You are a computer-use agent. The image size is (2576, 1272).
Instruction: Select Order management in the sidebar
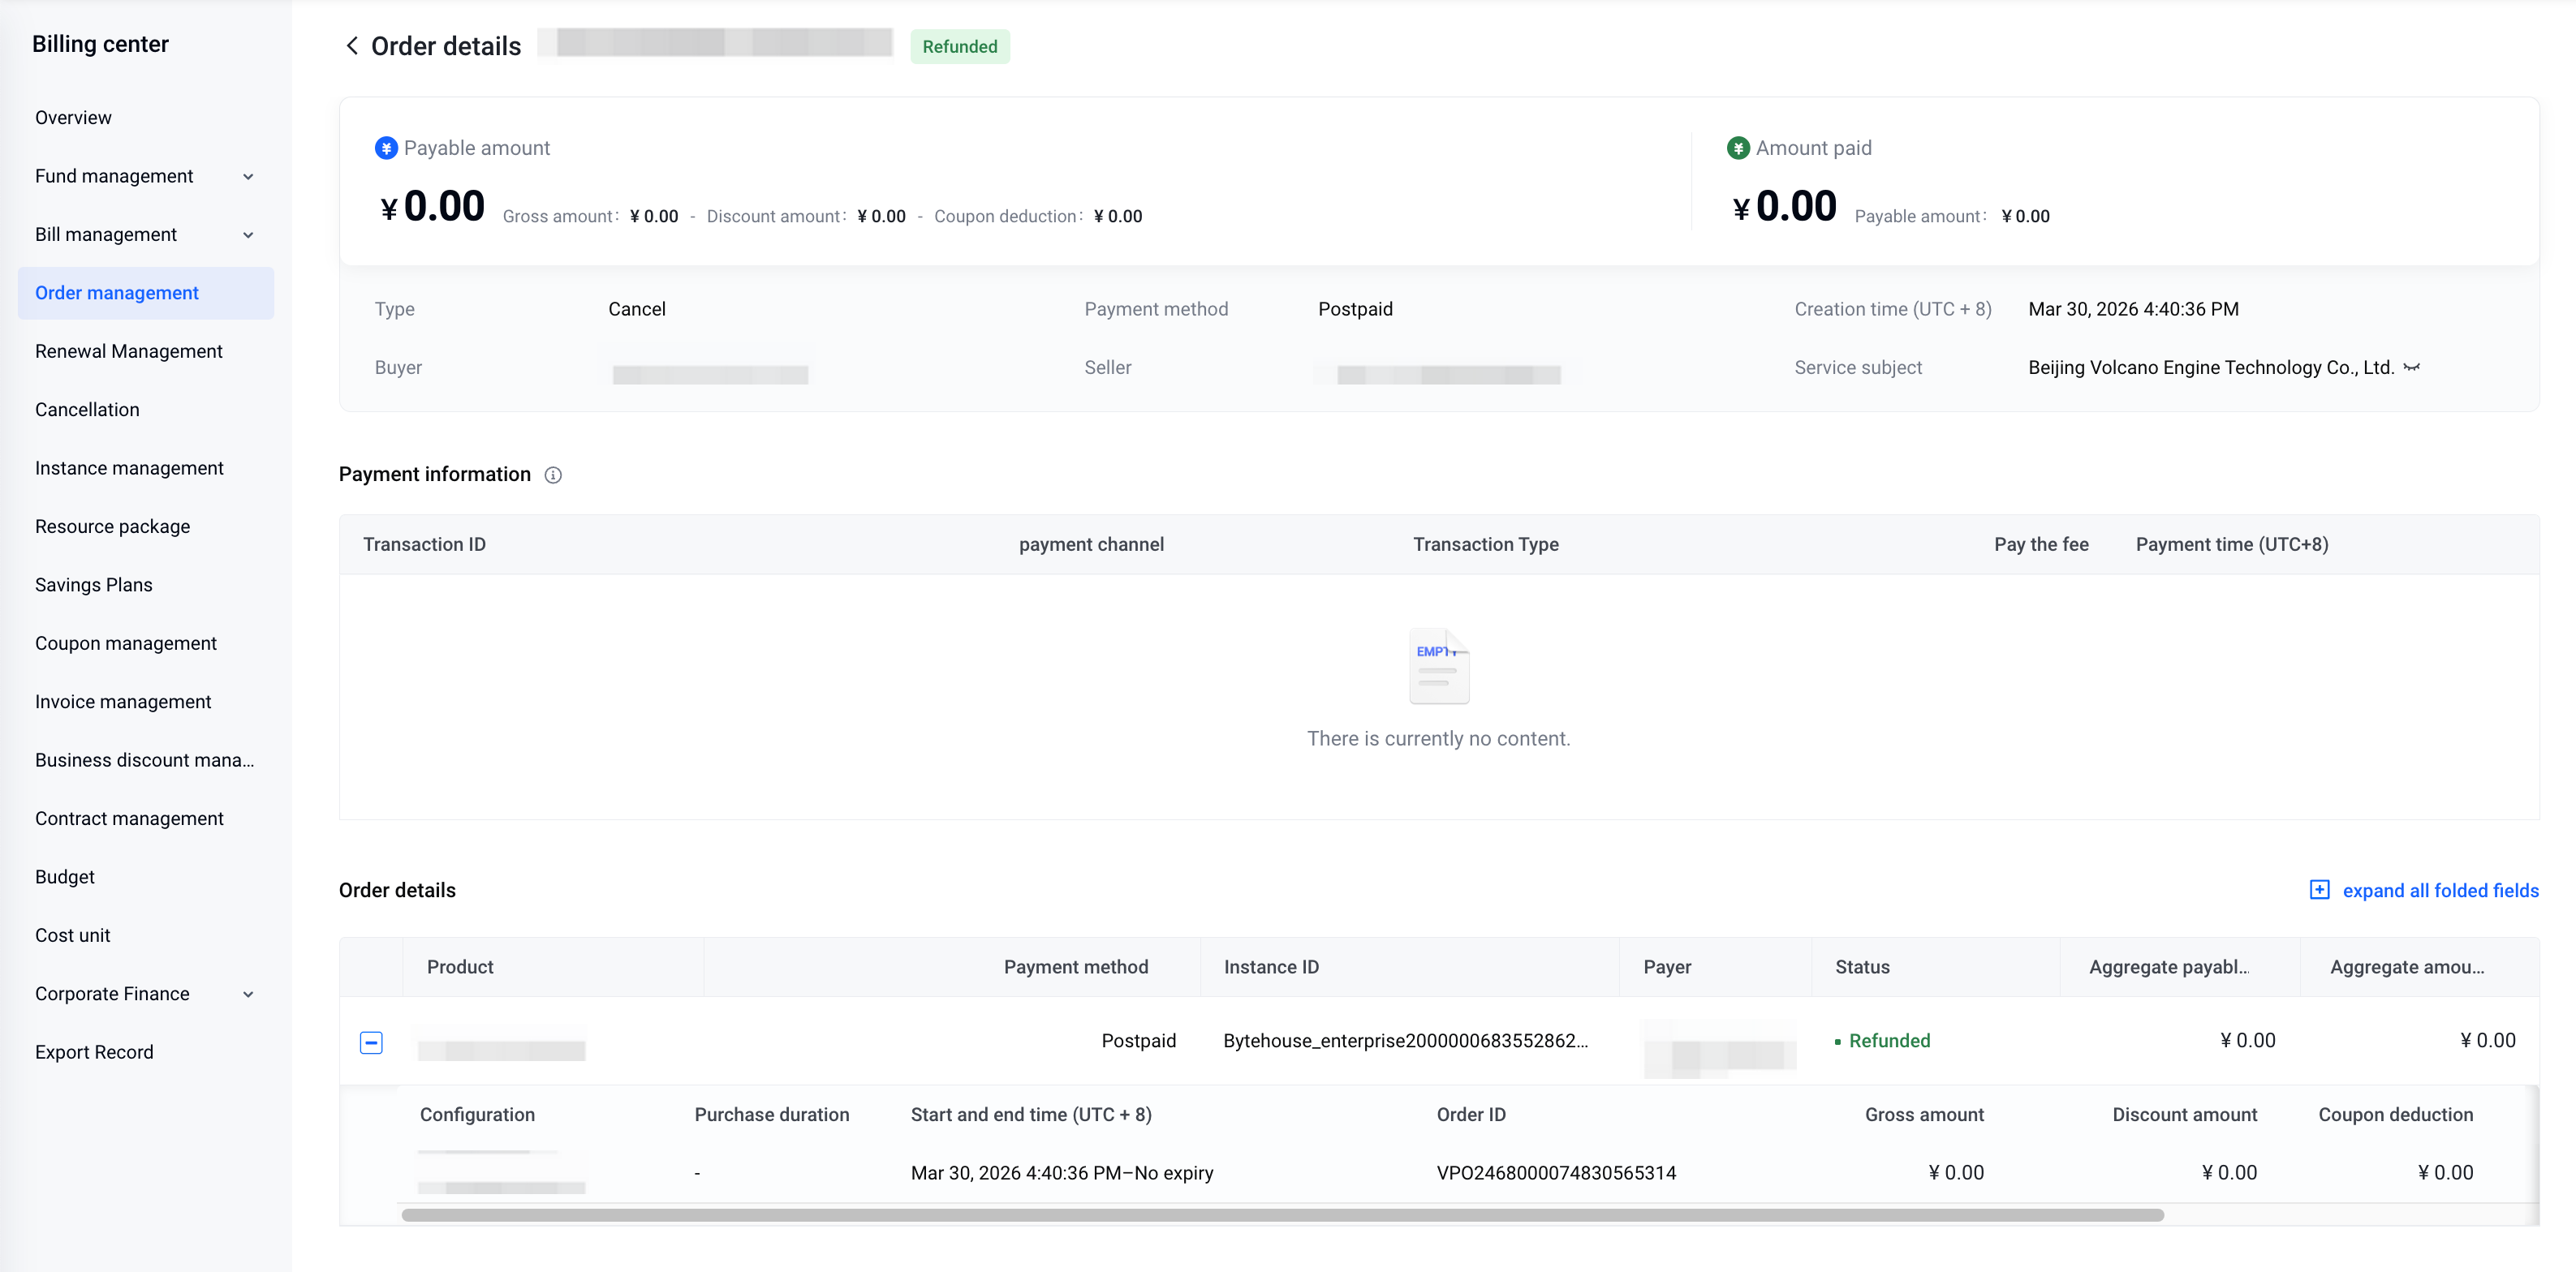coord(146,293)
